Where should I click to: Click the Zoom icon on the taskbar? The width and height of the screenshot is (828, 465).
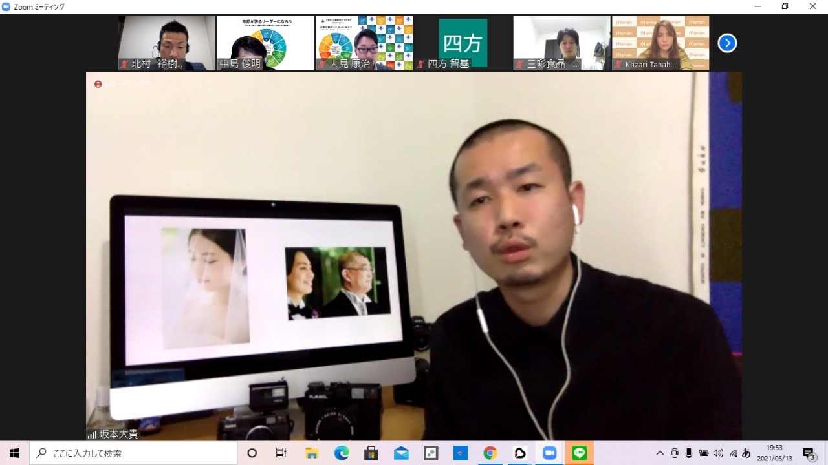pyautogui.click(x=550, y=453)
